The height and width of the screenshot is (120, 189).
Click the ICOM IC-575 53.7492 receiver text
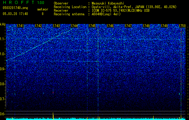click(120, 10)
